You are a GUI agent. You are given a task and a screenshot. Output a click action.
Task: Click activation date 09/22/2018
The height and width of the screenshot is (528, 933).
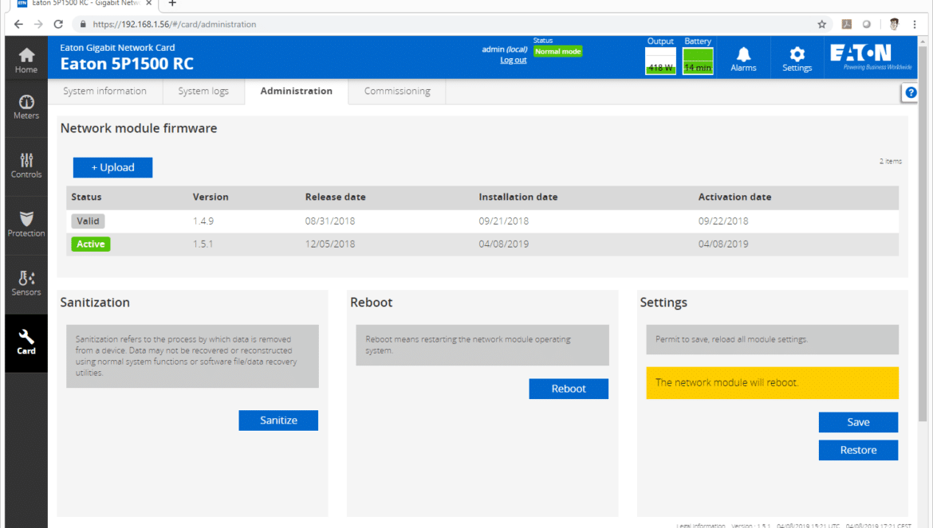pyautogui.click(x=723, y=221)
